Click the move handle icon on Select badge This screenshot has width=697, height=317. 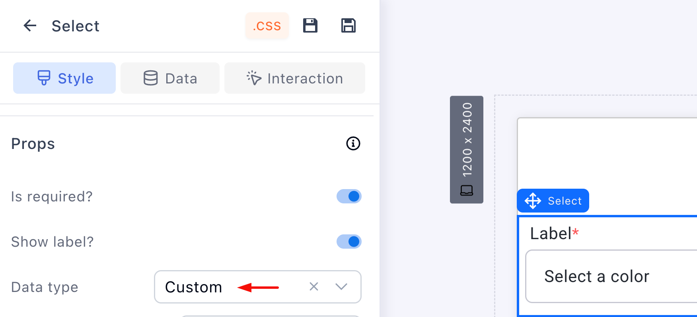(x=533, y=201)
